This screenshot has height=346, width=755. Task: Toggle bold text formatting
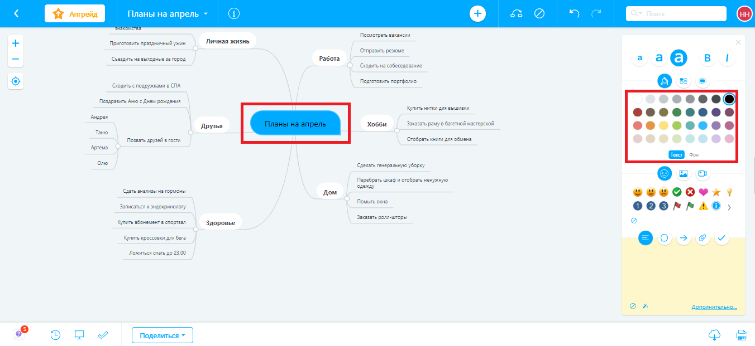click(707, 58)
